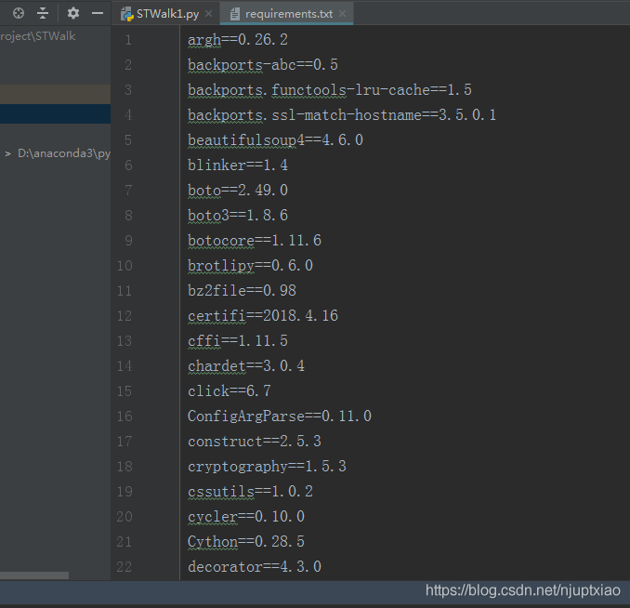Viewport: 630px width, 608px height.
Task: Click the argh==0.26.2 line
Action: tap(238, 40)
